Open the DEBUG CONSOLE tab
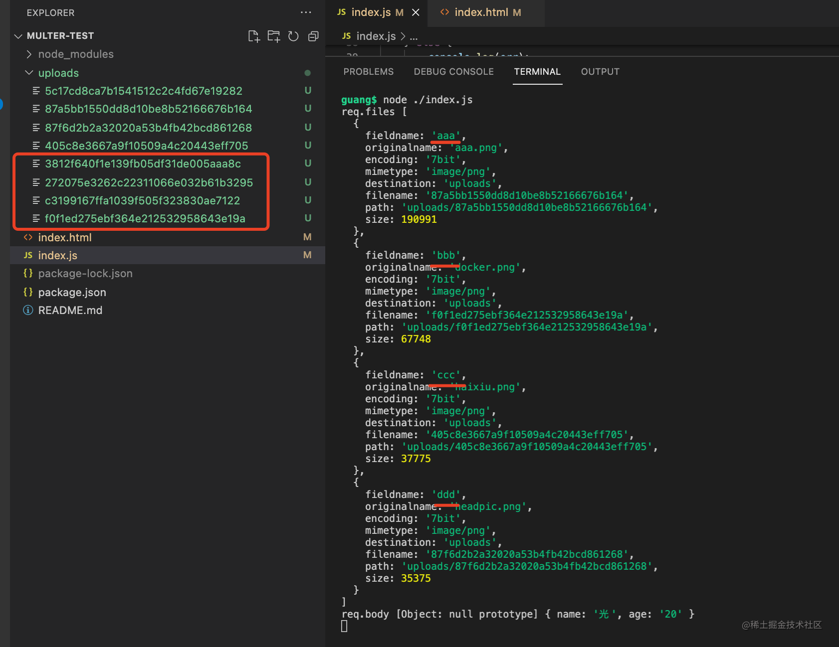 pos(453,72)
